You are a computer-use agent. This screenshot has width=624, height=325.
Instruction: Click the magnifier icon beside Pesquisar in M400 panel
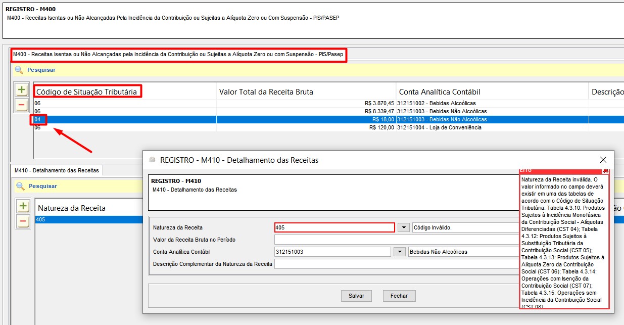[x=19, y=70]
